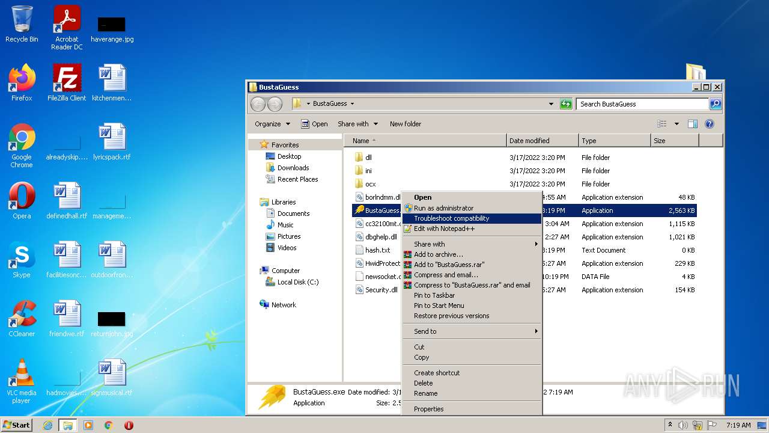Select Create shortcut
Viewport: 769px width, 433px height.
(x=472, y=373)
